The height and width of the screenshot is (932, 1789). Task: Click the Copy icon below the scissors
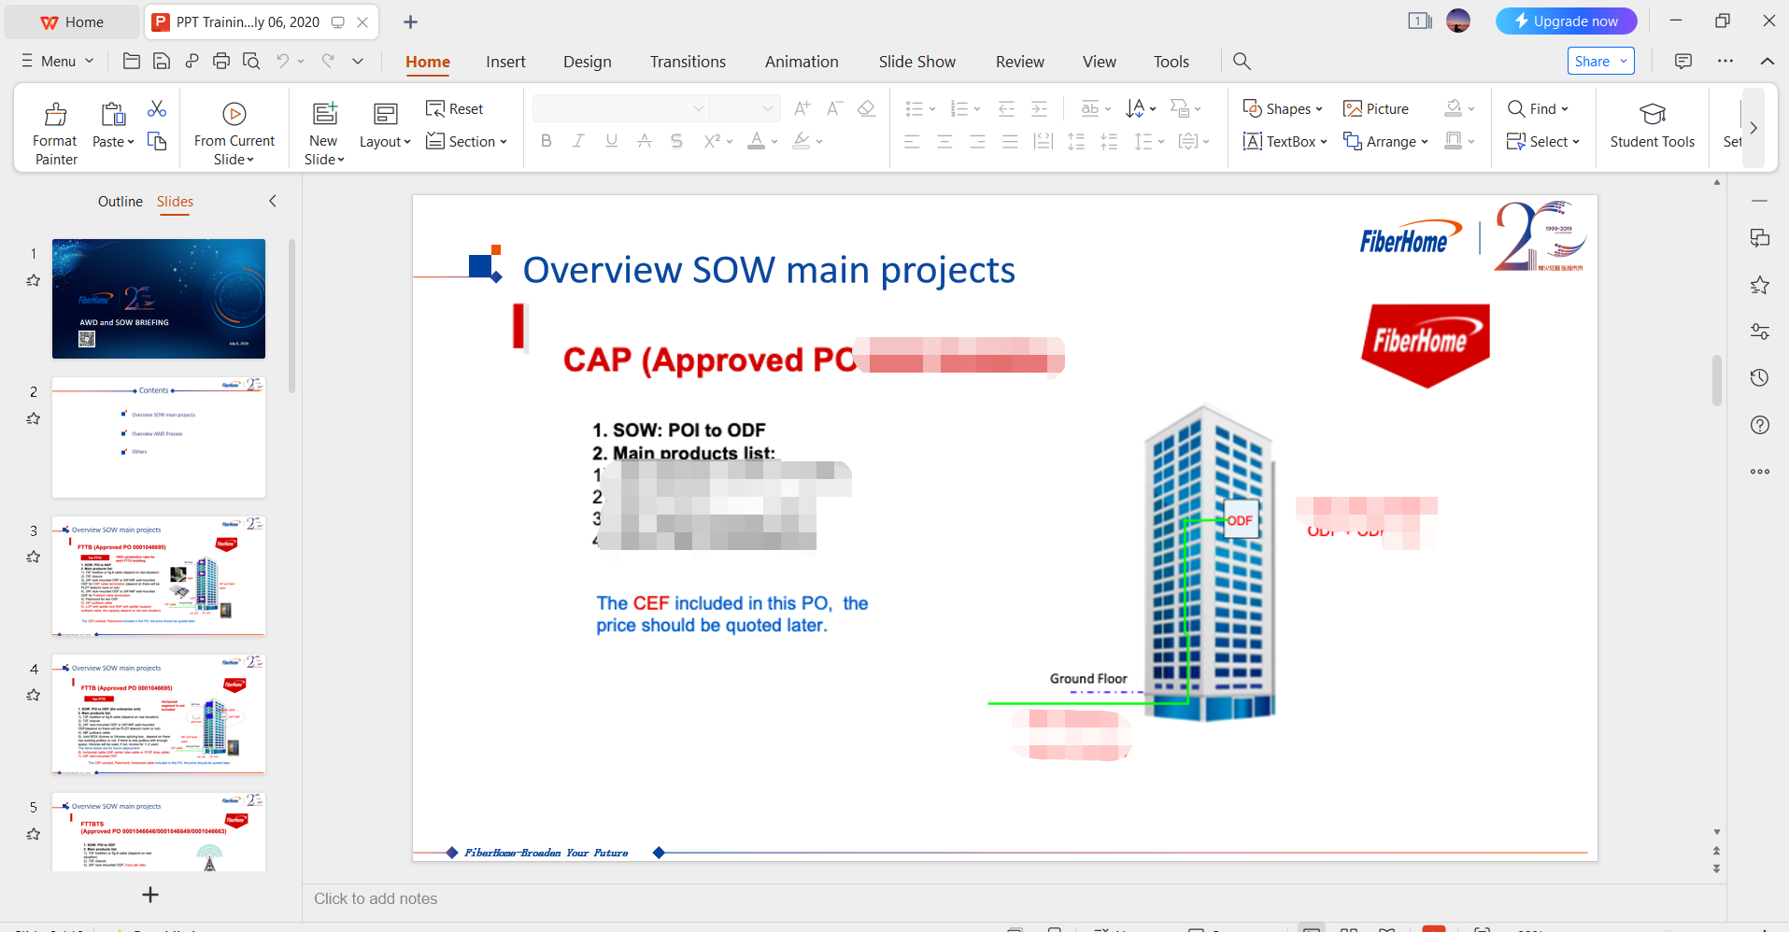[x=157, y=141]
